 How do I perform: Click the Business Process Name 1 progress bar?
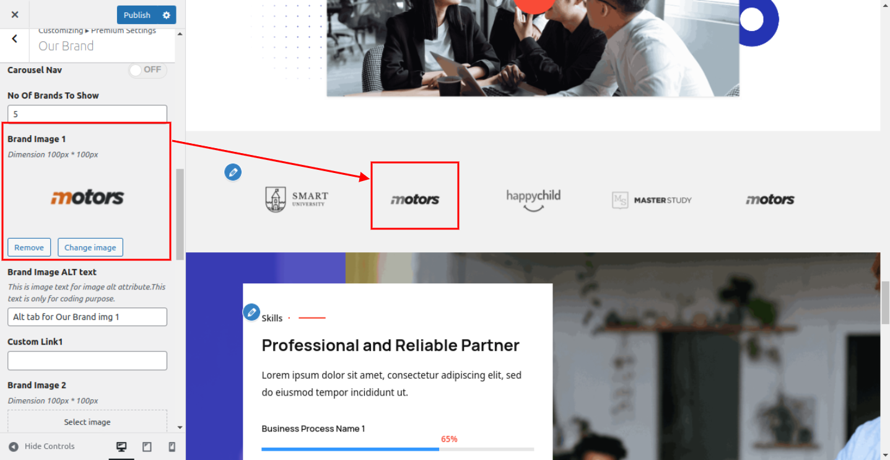[x=398, y=449]
